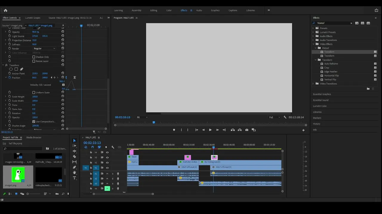Click the Comparison View icon
This screenshot has width=382, height=214.
click(x=254, y=130)
